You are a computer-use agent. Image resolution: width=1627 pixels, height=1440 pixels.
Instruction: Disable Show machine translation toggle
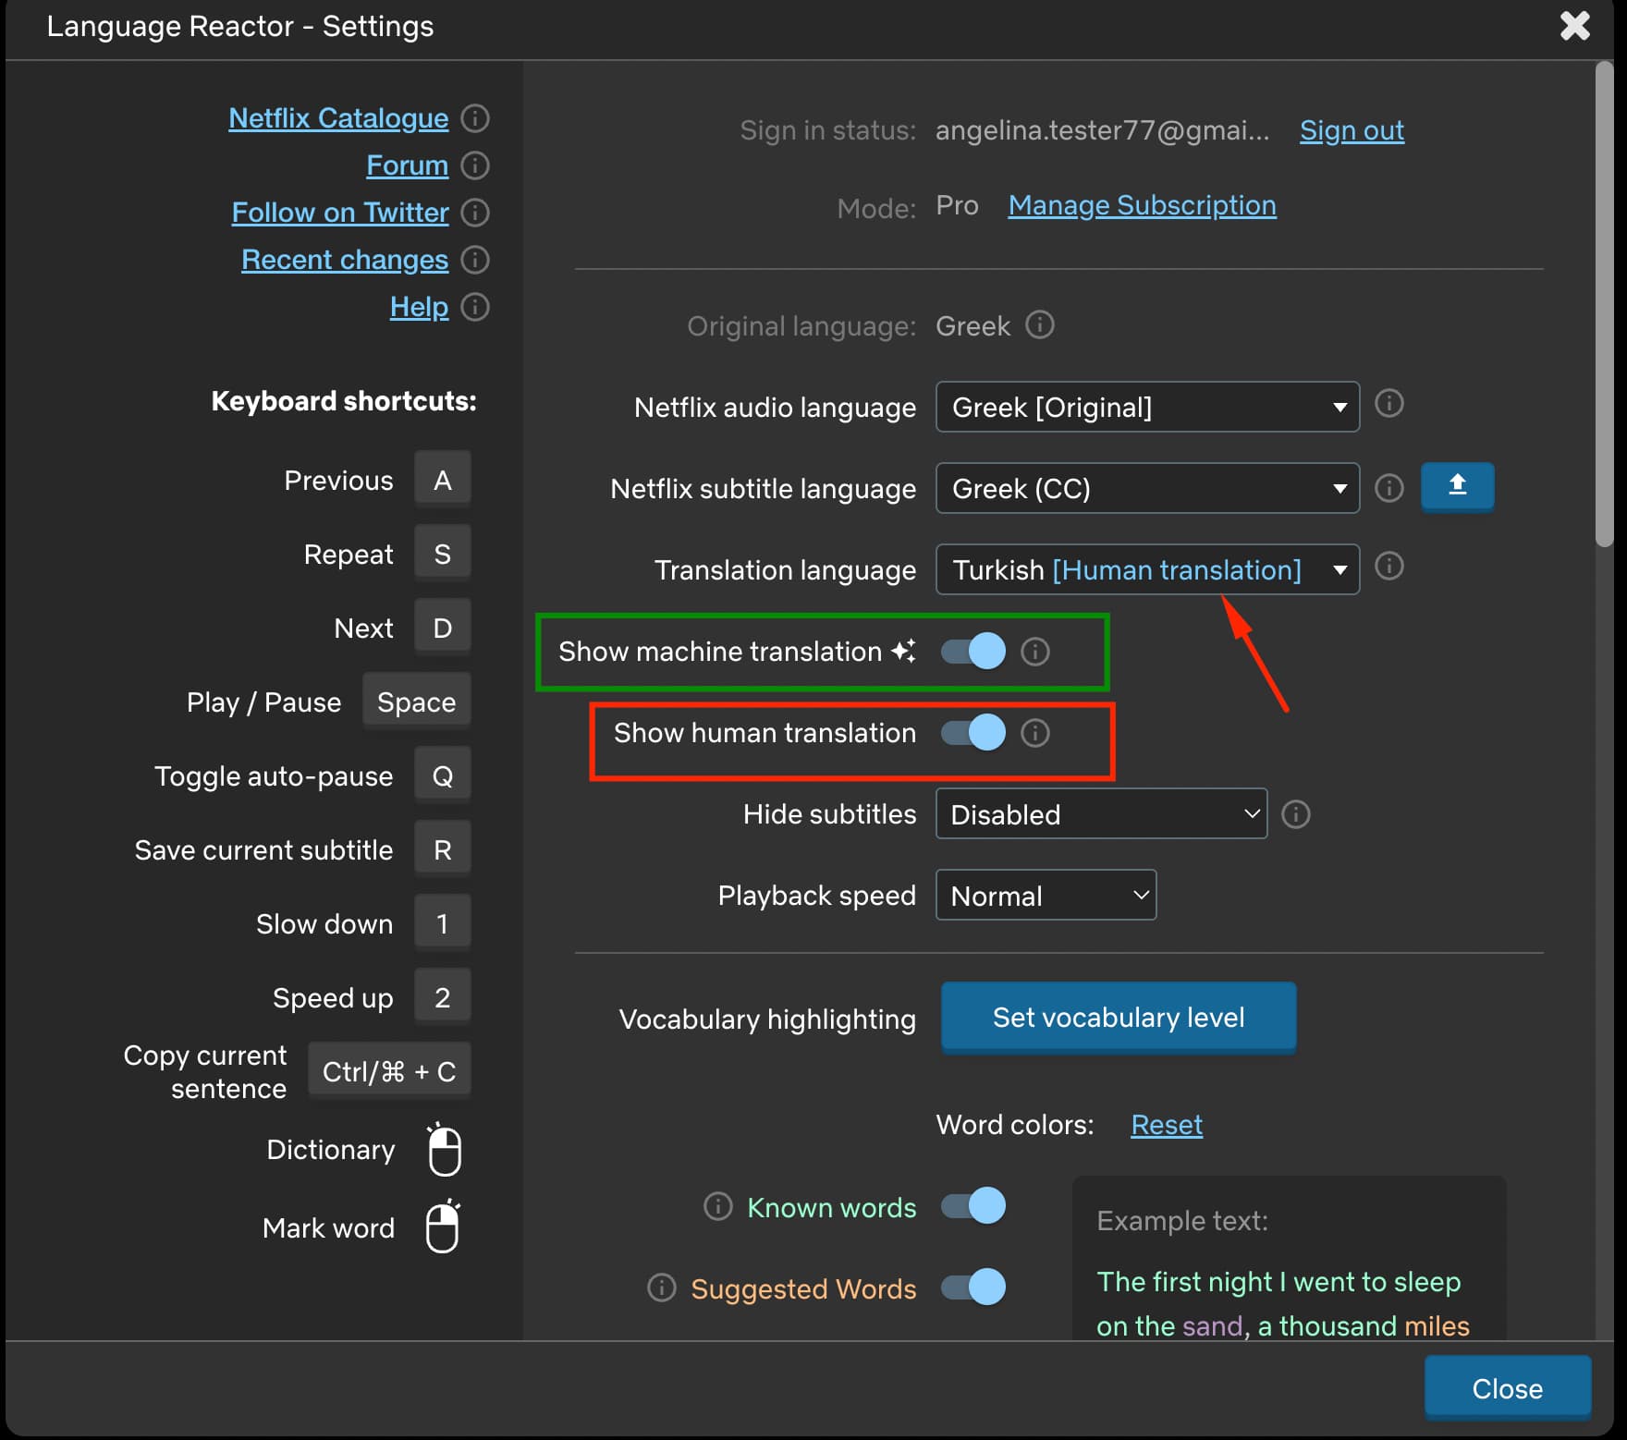(973, 652)
